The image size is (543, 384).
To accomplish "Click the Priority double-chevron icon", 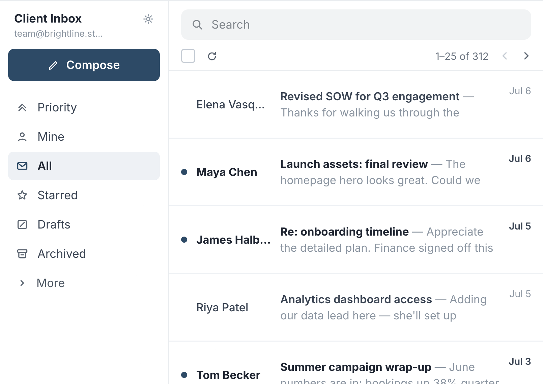I will tap(22, 108).
